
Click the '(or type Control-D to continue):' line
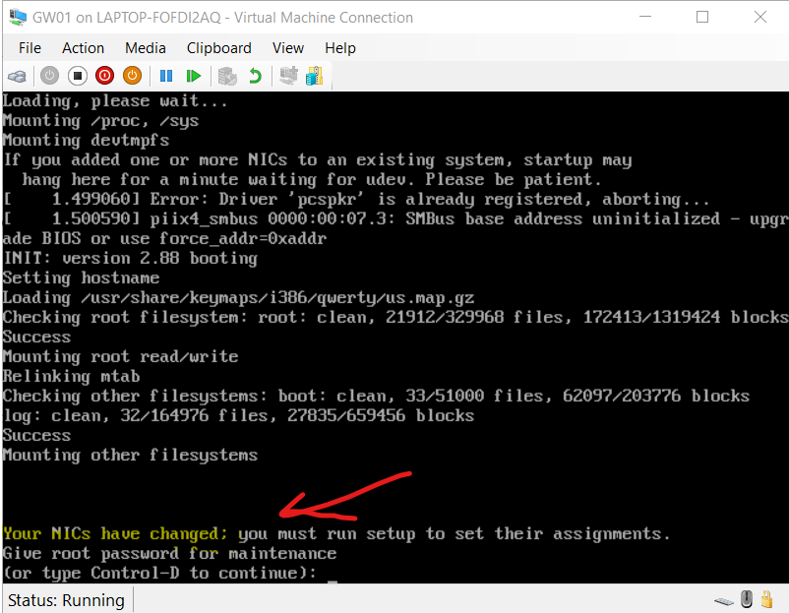160,573
